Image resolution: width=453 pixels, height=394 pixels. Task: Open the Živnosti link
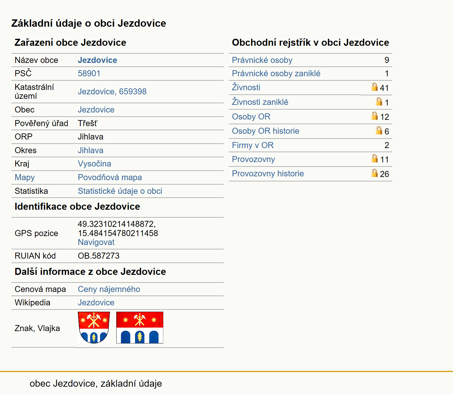[x=246, y=87]
